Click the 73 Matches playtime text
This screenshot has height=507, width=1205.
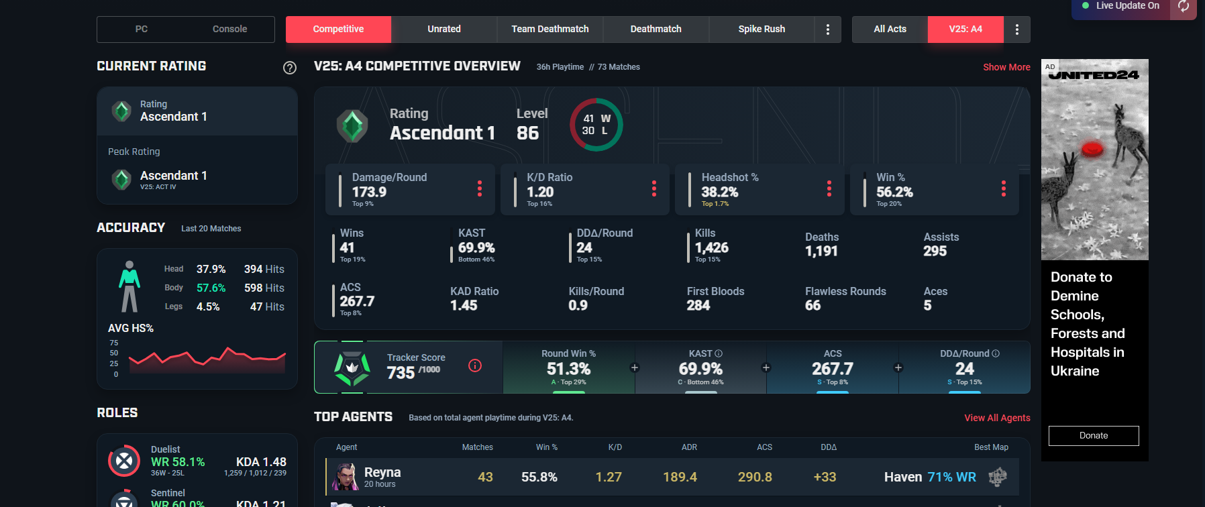click(619, 67)
